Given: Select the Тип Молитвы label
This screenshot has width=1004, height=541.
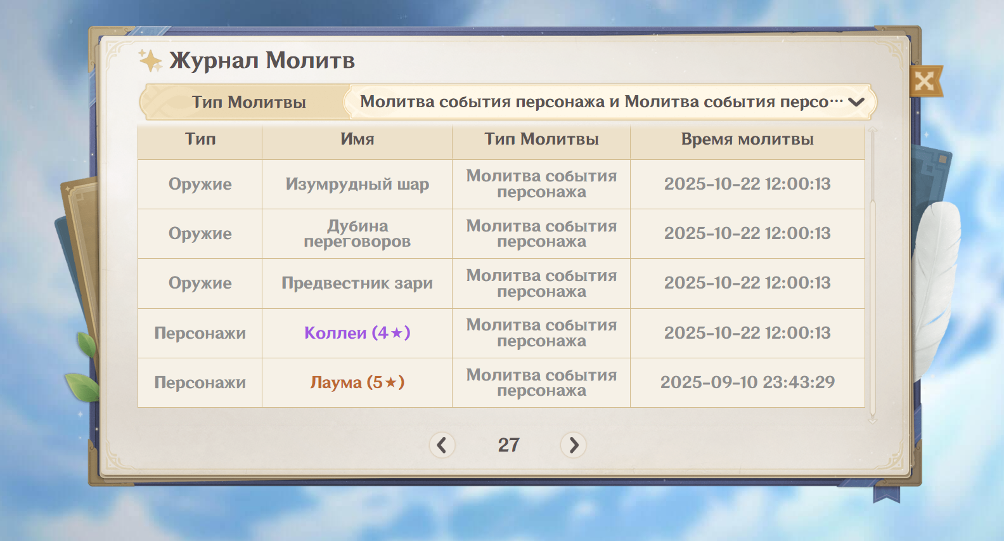Looking at the screenshot, I should coord(249,102).
